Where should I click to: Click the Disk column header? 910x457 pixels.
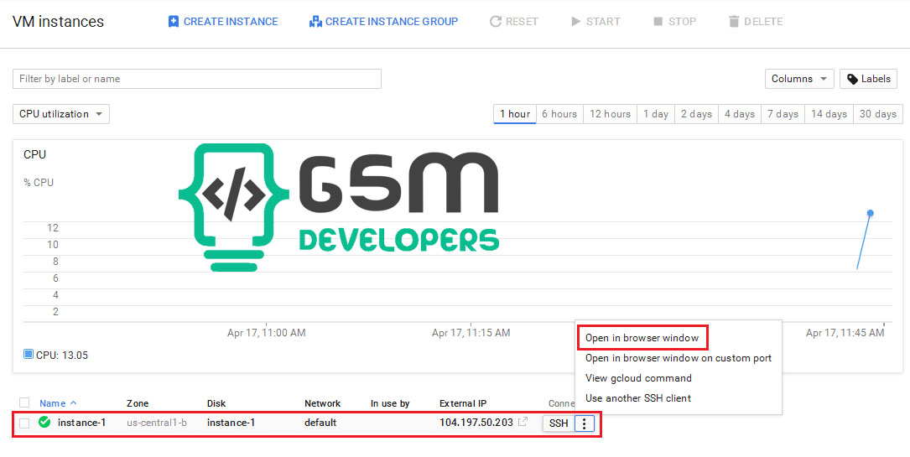[x=216, y=403]
